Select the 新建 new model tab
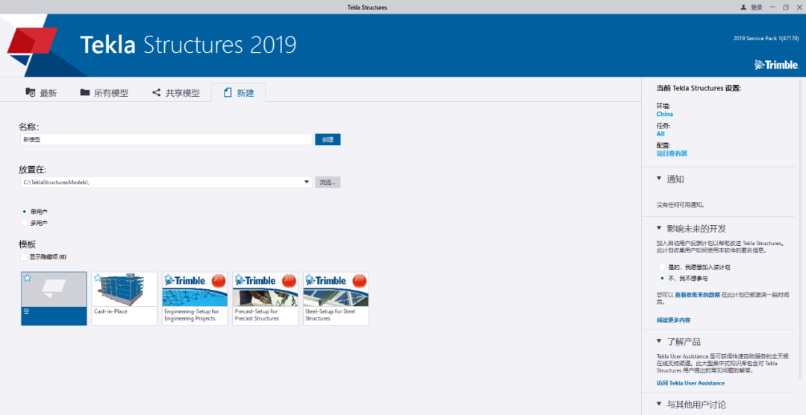806x415 pixels. click(239, 93)
